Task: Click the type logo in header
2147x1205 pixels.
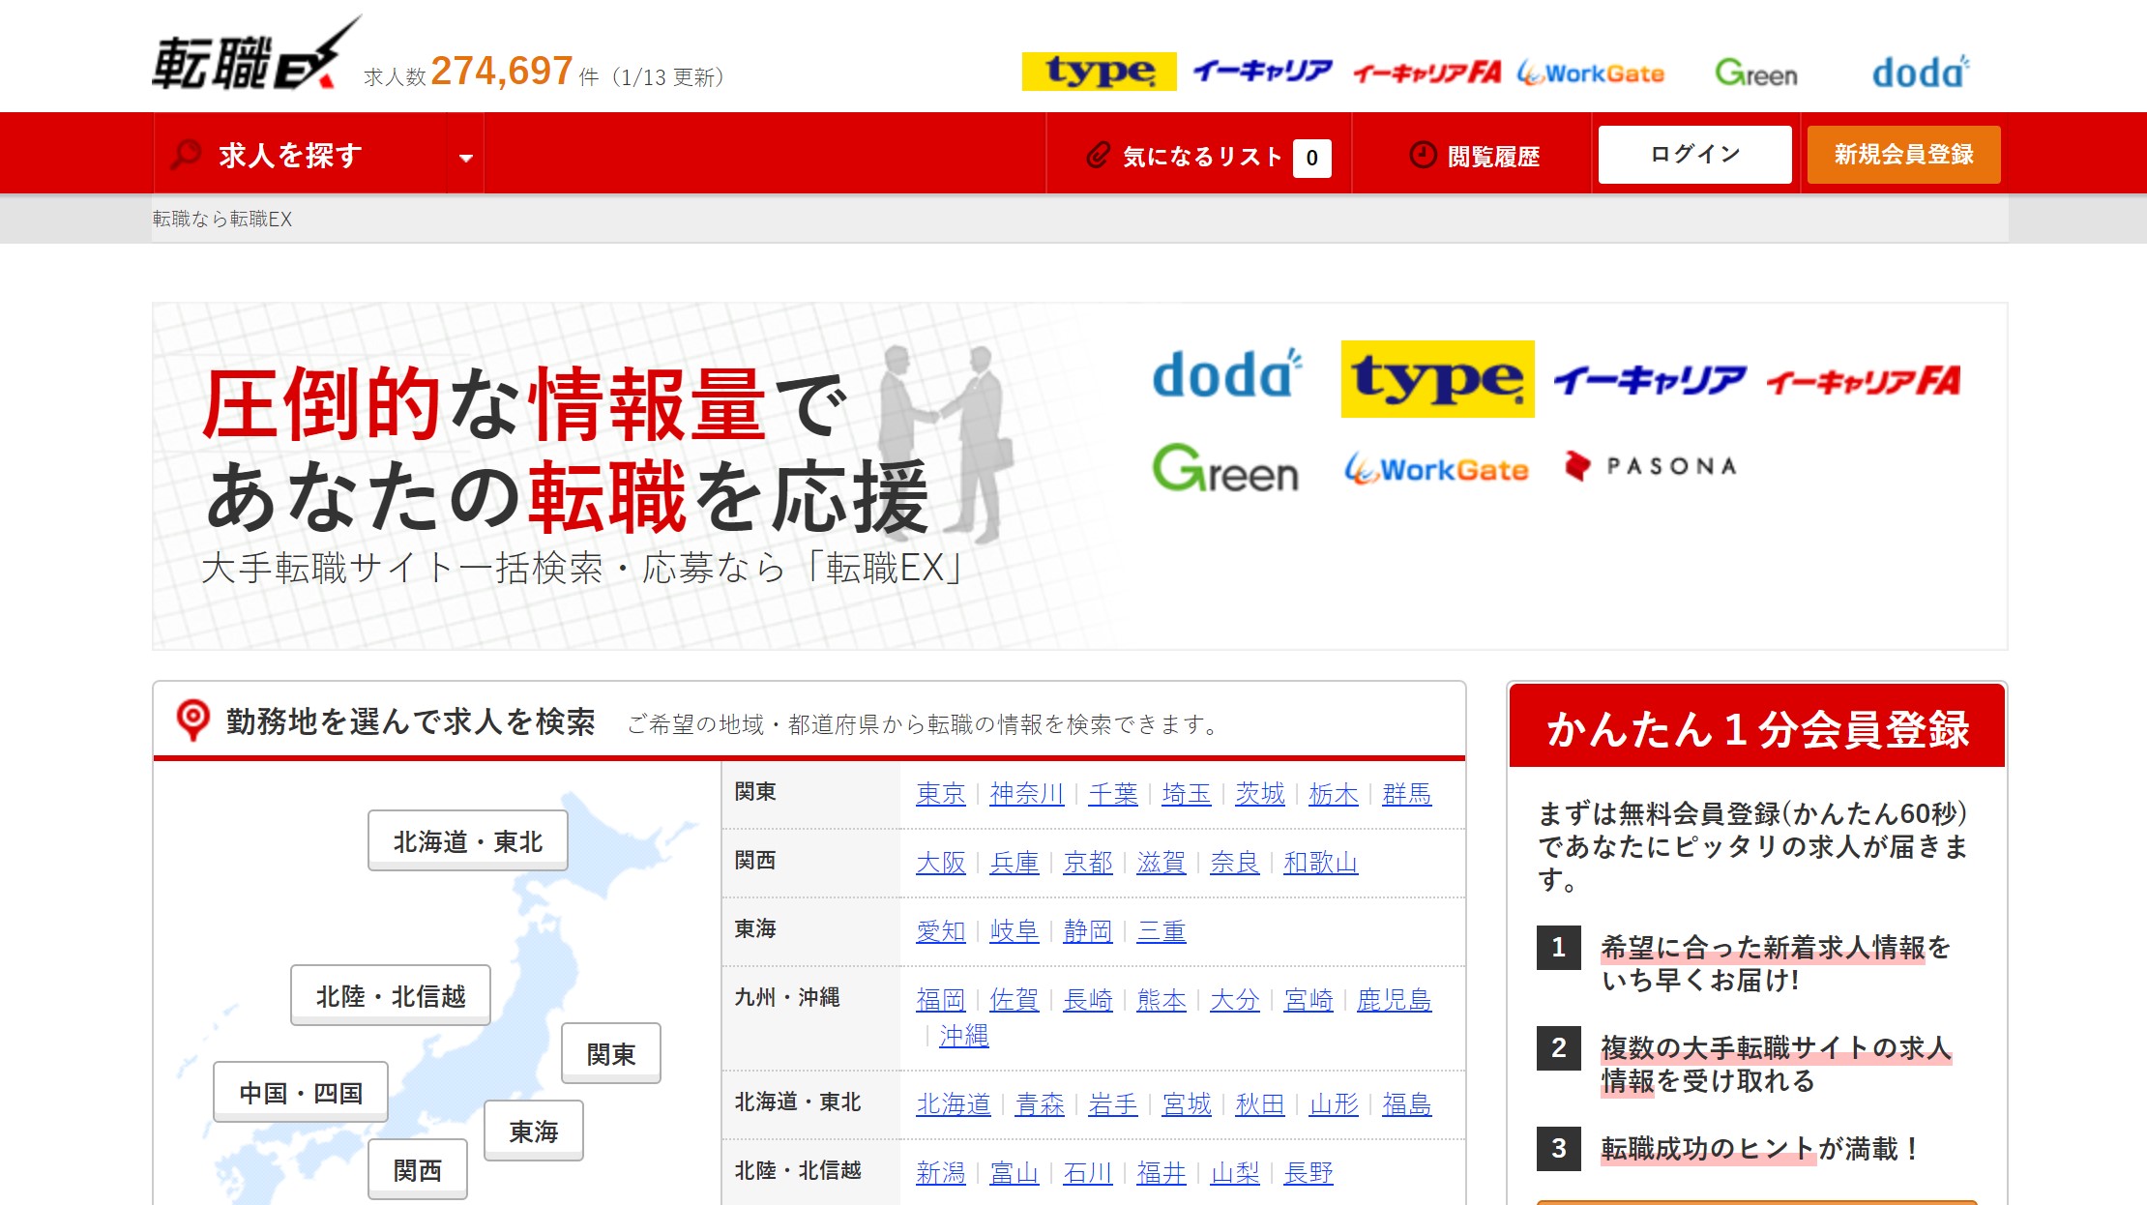Action: point(1099,72)
